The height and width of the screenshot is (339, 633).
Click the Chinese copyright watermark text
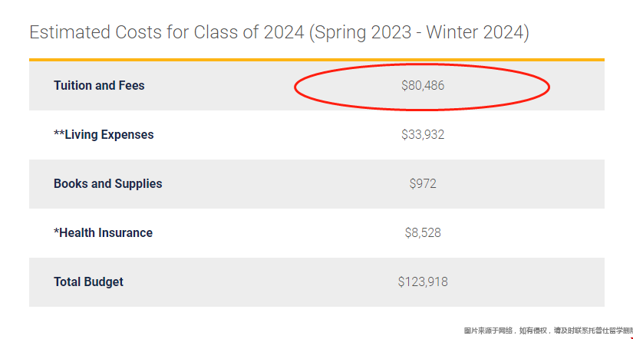[x=549, y=331]
